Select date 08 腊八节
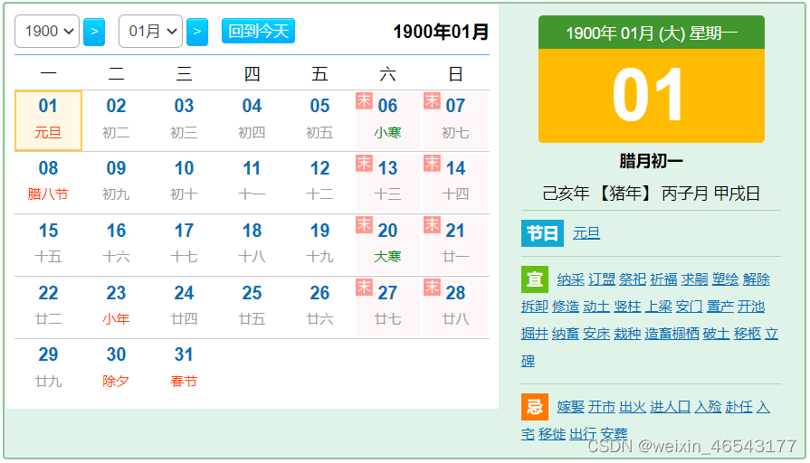The width and height of the screenshot is (810, 463). [x=48, y=183]
